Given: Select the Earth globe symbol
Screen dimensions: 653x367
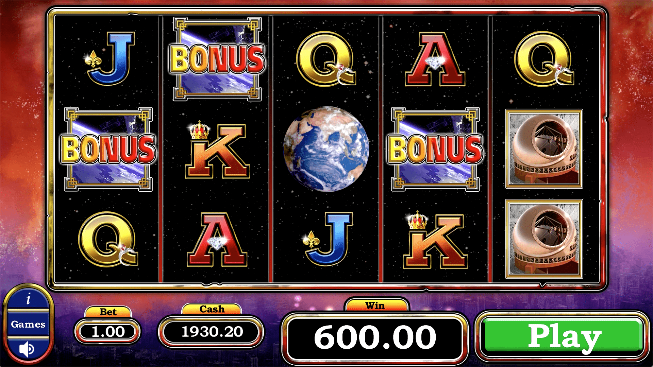Looking at the screenshot, I should click(326, 149).
